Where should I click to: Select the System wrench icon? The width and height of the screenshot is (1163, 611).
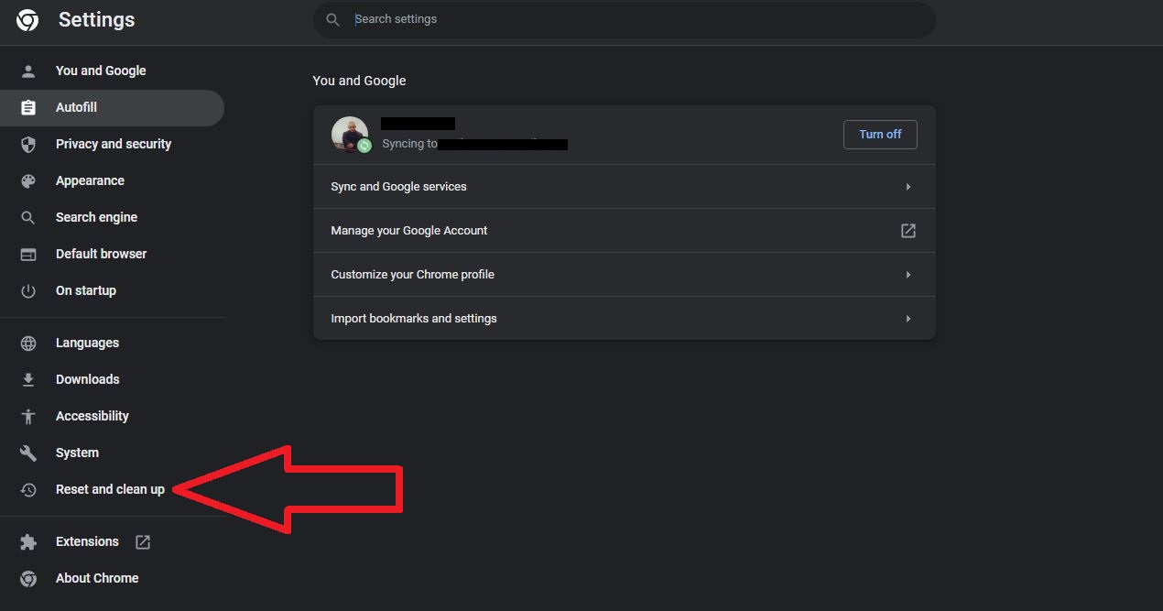point(27,453)
